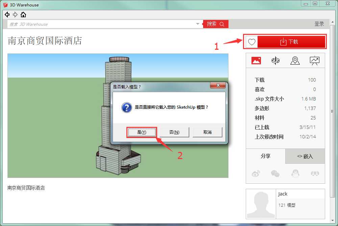Click the SketchUp logo in title bar

click(5, 5)
